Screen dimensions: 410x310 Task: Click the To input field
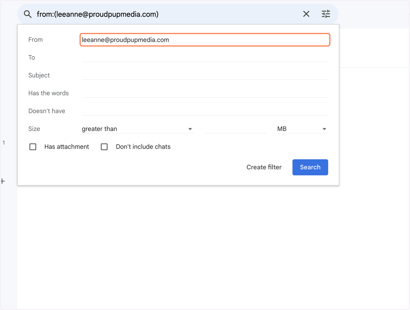205,57
